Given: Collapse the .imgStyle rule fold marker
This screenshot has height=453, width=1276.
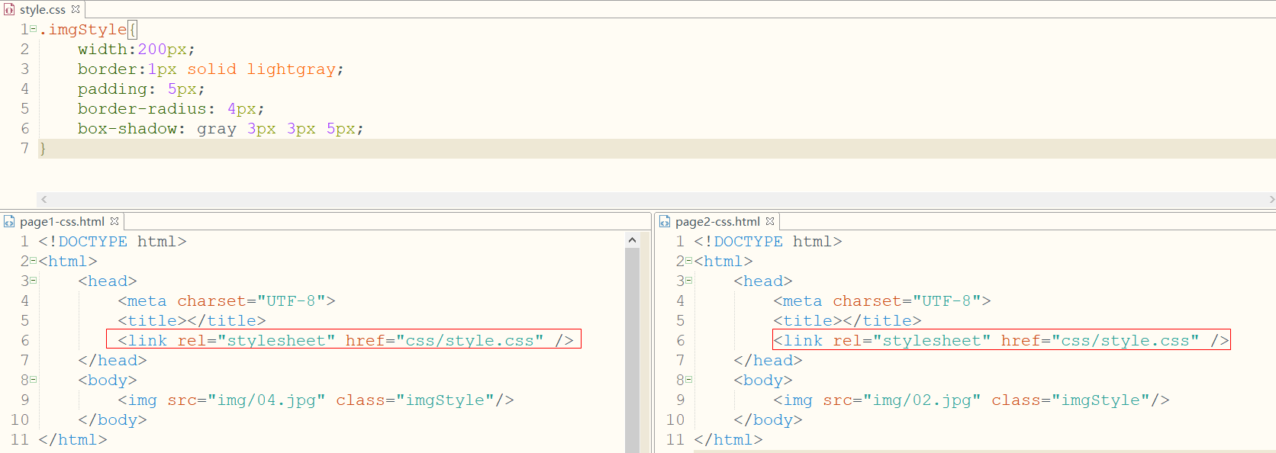Looking at the screenshot, I should coord(34,29).
